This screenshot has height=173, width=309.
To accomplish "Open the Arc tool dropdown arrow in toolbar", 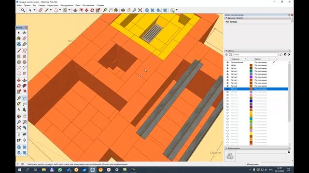I will pyautogui.click(x=60, y=10).
